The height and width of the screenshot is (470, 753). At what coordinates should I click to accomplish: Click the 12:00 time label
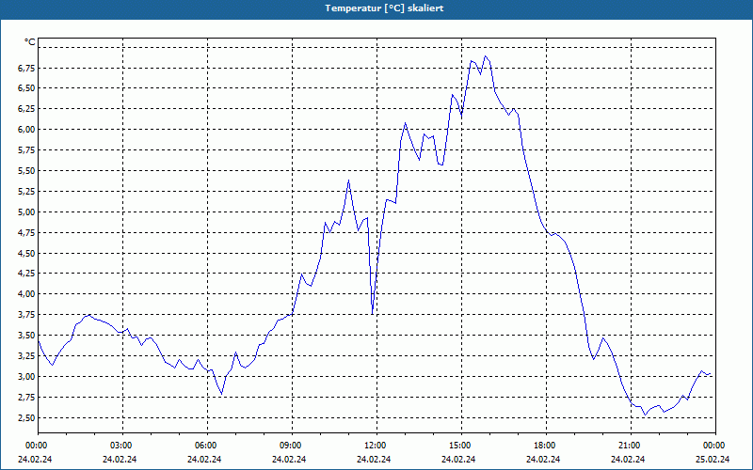click(377, 446)
